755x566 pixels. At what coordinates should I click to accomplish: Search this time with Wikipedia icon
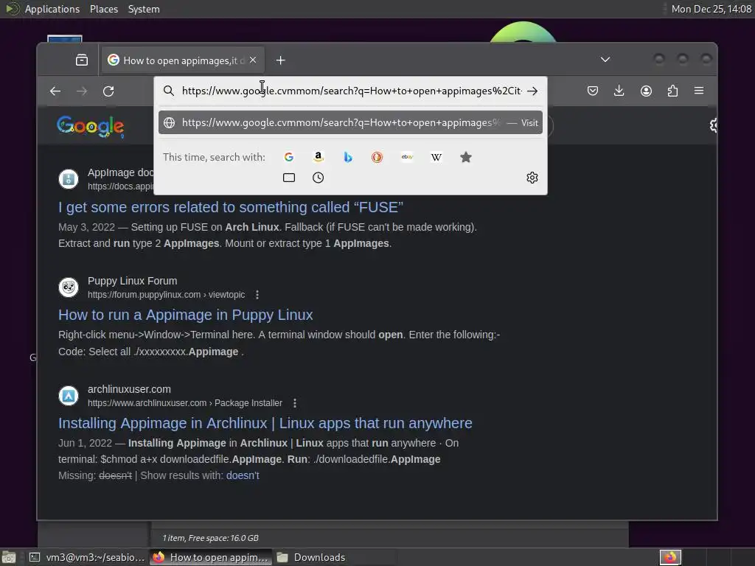[436, 157]
